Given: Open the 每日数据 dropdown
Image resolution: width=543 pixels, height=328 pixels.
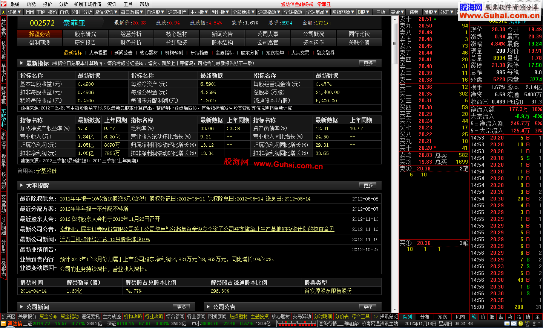Looking at the screenshot, I should 132,12.
